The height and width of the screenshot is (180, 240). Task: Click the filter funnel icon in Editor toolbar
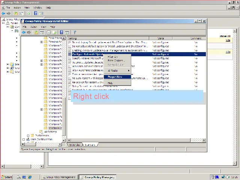click(74, 32)
